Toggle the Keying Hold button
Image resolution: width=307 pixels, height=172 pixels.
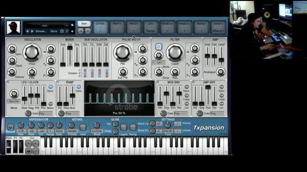(x=83, y=127)
